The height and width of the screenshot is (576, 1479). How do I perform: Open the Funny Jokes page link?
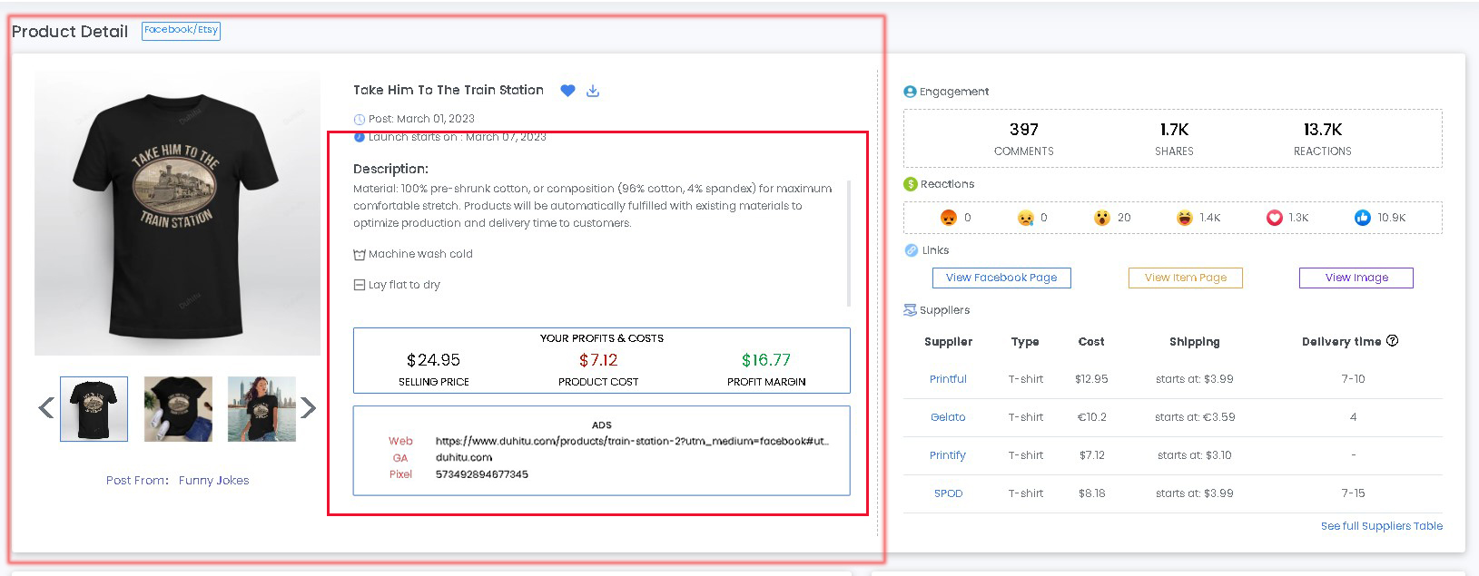pos(213,481)
